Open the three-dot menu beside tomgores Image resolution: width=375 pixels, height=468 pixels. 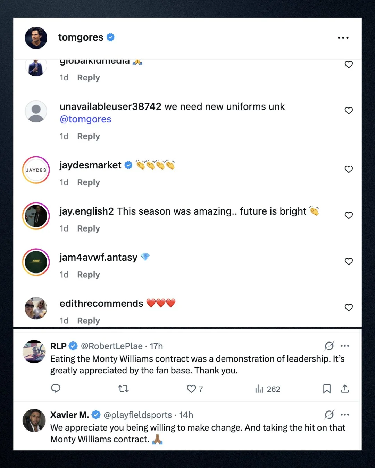(343, 38)
